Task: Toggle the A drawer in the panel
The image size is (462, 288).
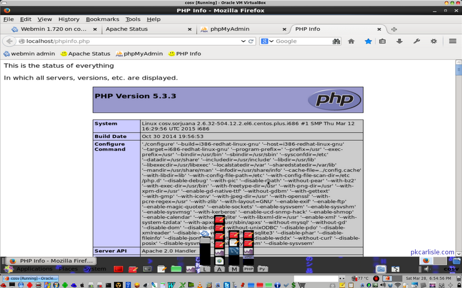Action: pyautogui.click(x=219, y=269)
